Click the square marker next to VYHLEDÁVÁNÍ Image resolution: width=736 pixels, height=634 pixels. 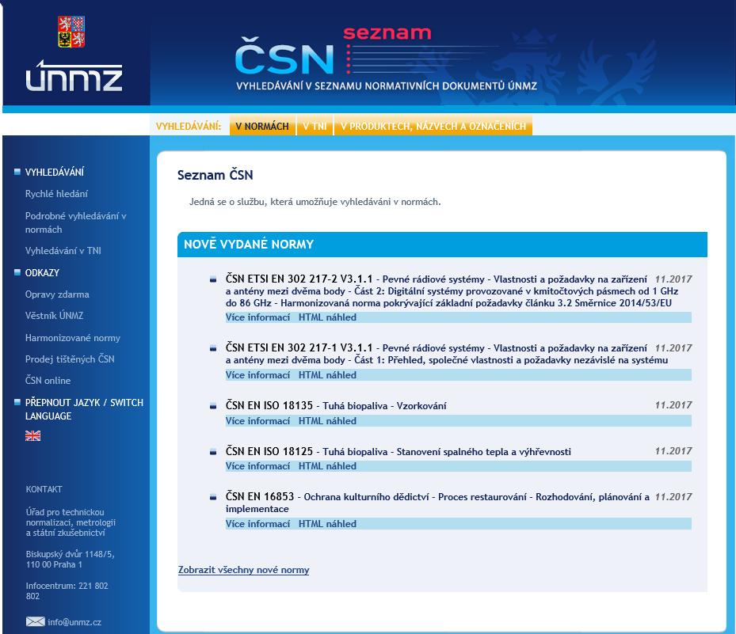pos(17,171)
